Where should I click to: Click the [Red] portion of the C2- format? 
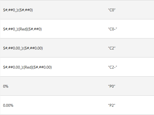point(28,67)
